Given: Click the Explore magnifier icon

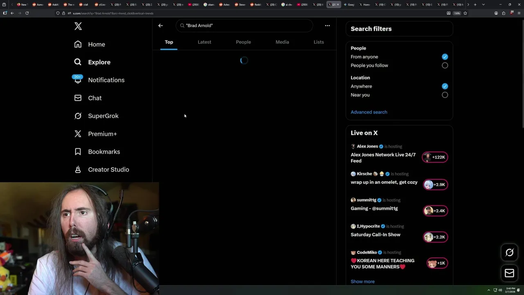Looking at the screenshot, I should (x=78, y=62).
